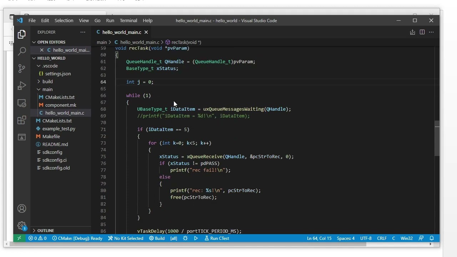
Task: Click the launch play icon in status bar
Action: pyautogui.click(x=196, y=238)
